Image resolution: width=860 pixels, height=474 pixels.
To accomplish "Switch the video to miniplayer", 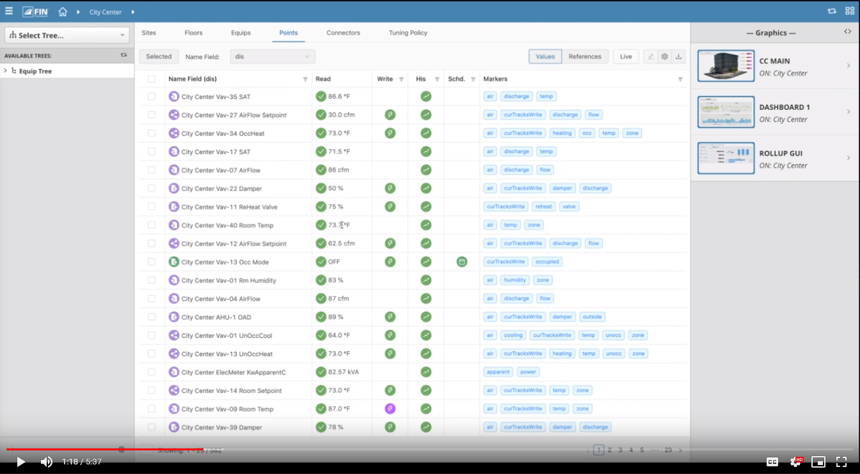I will [x=818, y=462].
